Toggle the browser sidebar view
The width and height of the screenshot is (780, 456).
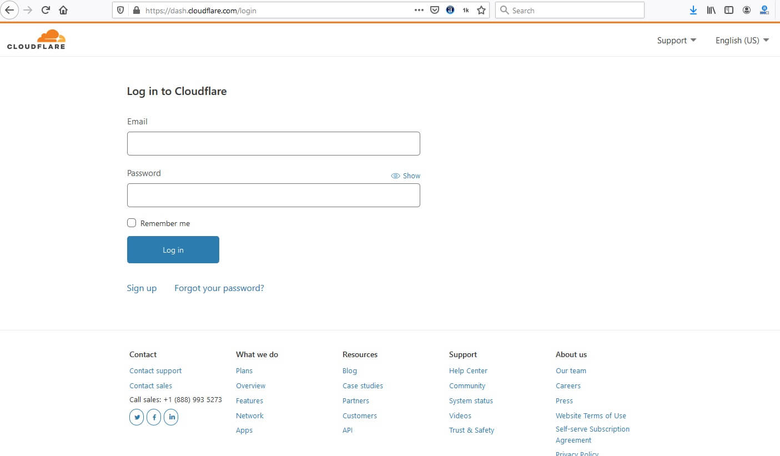(729, 10)
